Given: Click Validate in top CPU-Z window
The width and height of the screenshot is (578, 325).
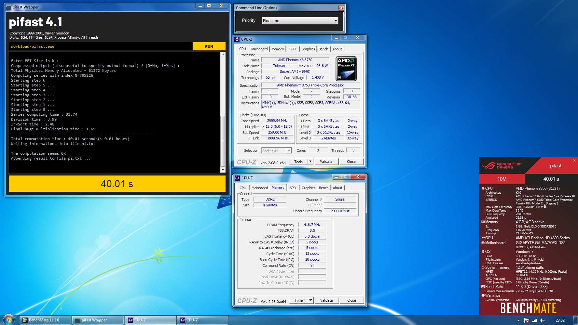Looking at the screenshot, I should tap(326, 162).
